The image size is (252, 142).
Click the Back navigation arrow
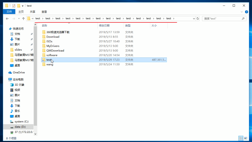pyautogui.click(x=7, y=19)
